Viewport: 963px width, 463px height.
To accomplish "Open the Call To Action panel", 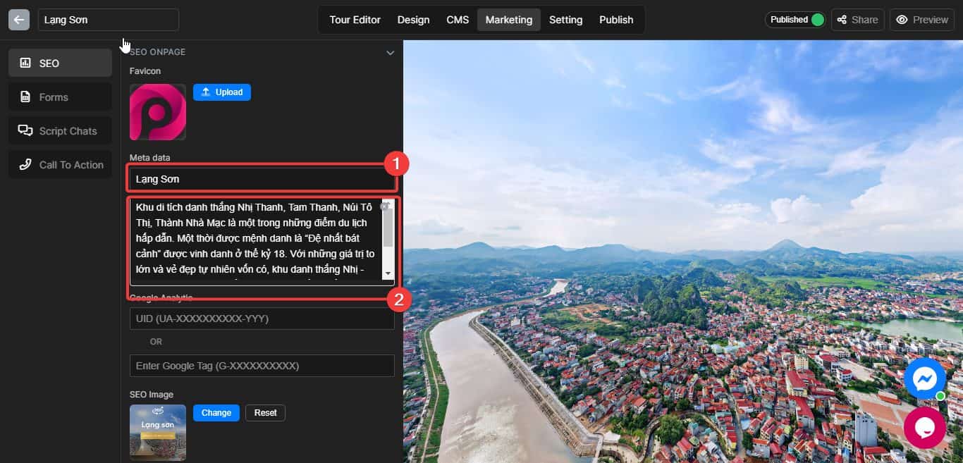I will [x=59, y=164].
